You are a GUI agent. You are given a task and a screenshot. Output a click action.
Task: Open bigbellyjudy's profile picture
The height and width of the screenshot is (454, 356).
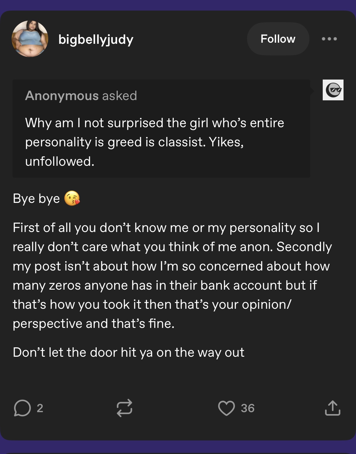(x=30, y=39)
